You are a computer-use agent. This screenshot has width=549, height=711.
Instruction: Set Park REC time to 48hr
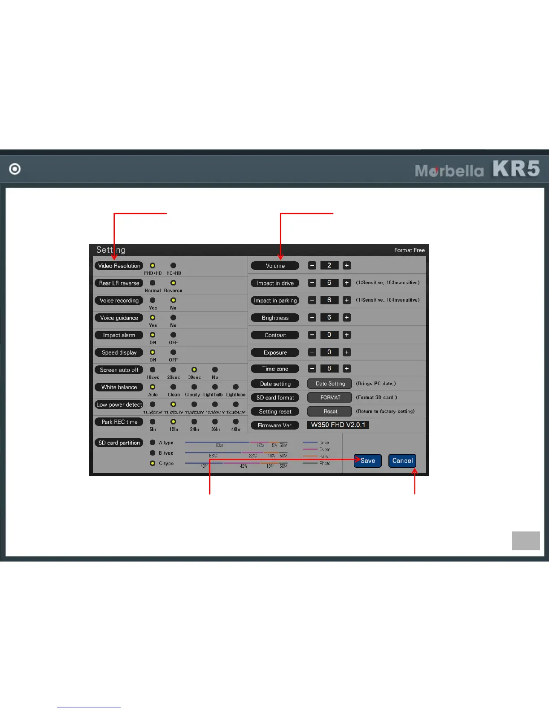[x=235, y=421]
